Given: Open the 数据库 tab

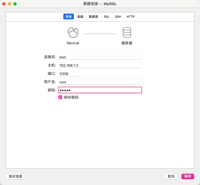Looking at the screenshot, I should (94, 17).
